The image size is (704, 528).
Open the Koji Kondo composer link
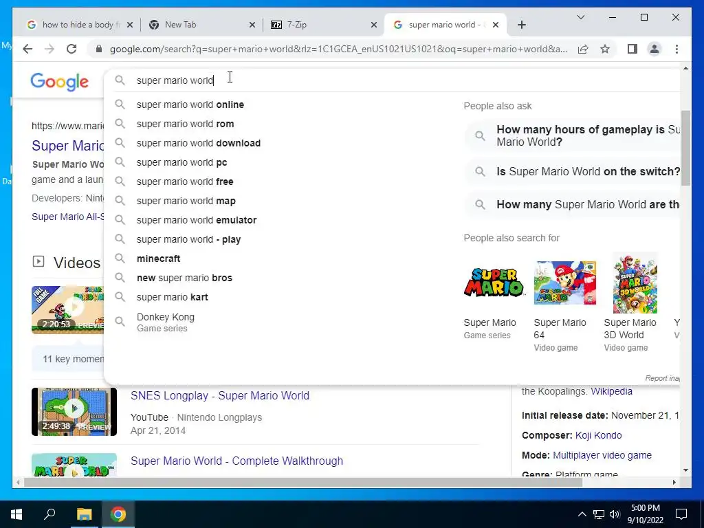pos(598,435)
